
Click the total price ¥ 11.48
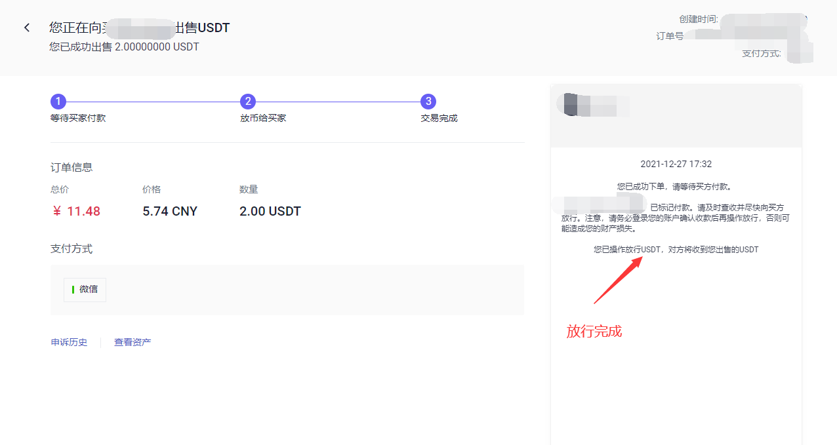pos(75,211)
